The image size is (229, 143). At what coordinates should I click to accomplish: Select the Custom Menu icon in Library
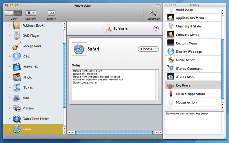pos(171,43)
